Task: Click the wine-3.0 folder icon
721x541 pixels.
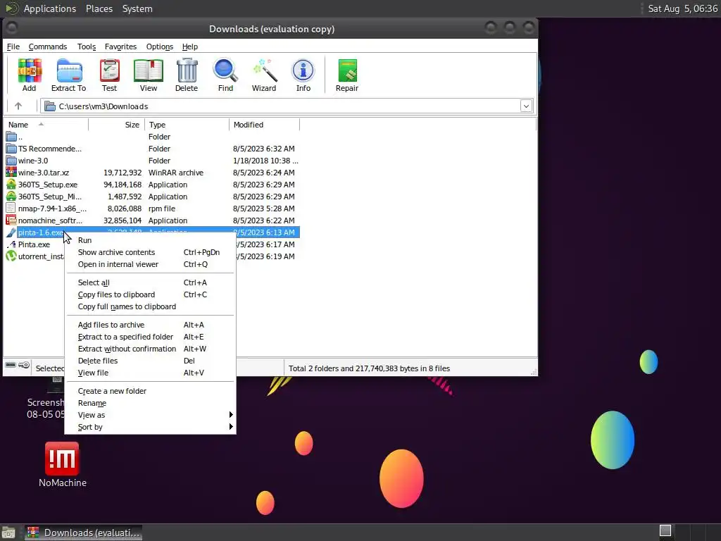Action: (11, 161)
